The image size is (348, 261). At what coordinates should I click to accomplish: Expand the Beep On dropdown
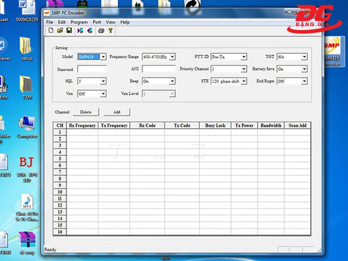pyautogui.click(x=172, y=82)
